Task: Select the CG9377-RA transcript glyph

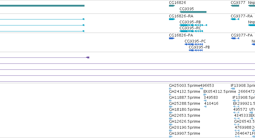Action: click(x=235, y=19)
